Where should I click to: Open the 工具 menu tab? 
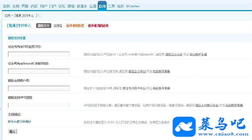[111, 6]
